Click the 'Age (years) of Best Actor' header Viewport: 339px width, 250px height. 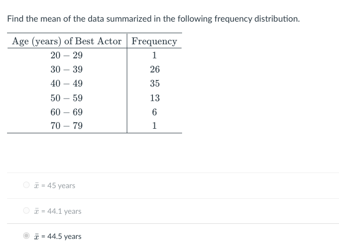(67, 41)
